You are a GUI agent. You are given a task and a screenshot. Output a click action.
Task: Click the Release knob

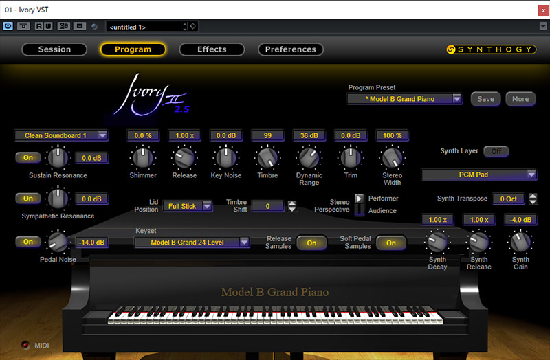pos(184,158)
